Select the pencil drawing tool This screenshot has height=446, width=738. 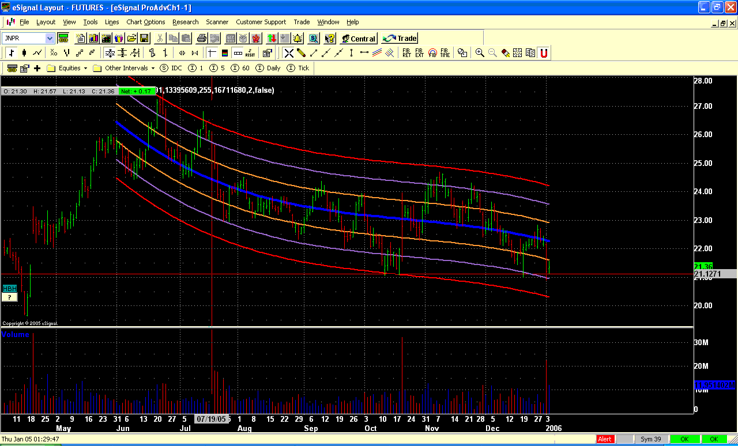click(x=301, y=53)
